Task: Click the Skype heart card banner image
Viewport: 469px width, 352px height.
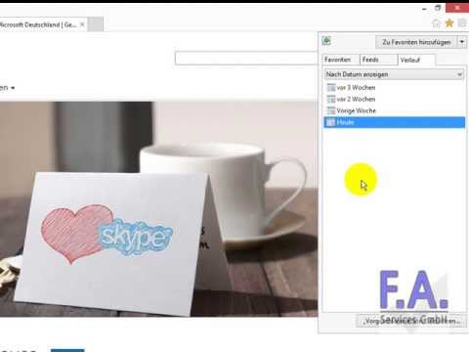Action: tap(158, 208)
